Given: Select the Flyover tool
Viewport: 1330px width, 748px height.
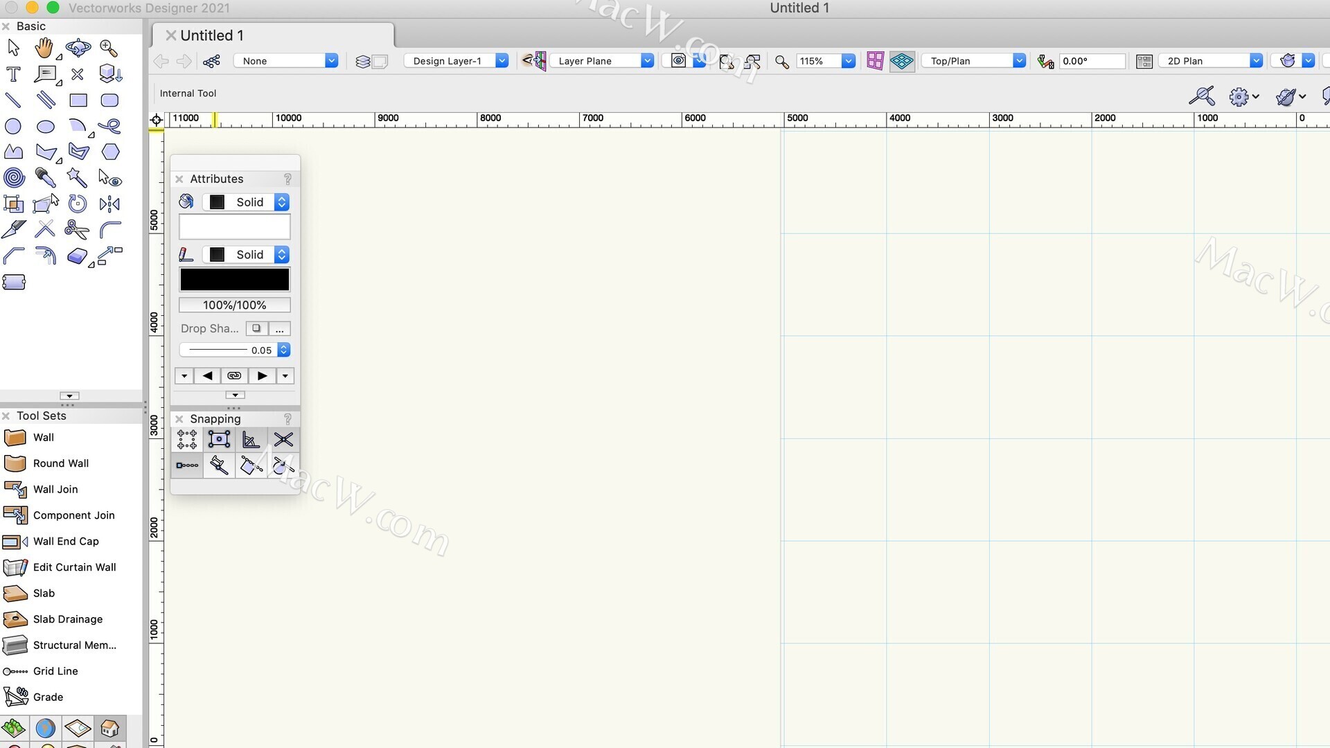Looking at the screenshot, I should pos(78,48).
